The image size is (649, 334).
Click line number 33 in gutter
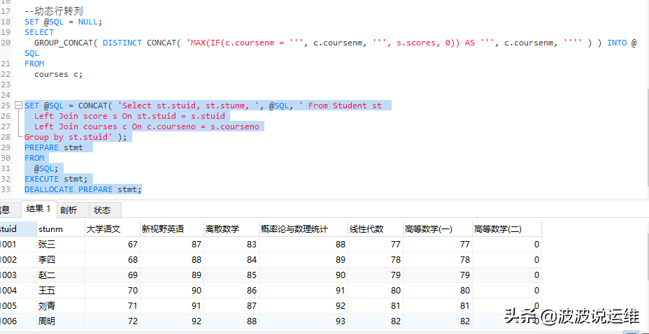point(6,190)
